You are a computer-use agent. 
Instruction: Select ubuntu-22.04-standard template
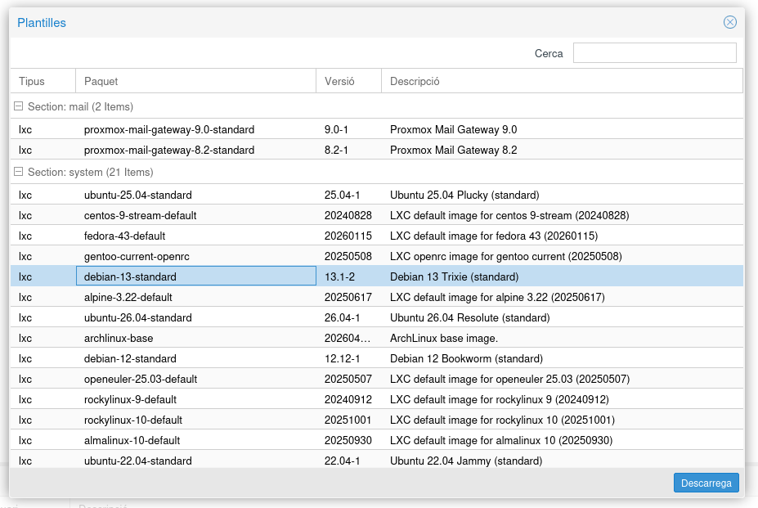[x=137, y=461]
